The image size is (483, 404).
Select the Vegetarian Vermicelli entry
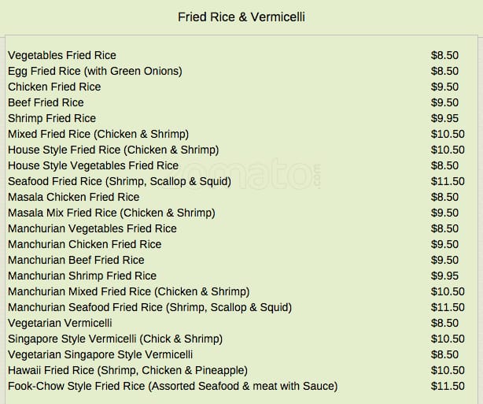point(60,323)
